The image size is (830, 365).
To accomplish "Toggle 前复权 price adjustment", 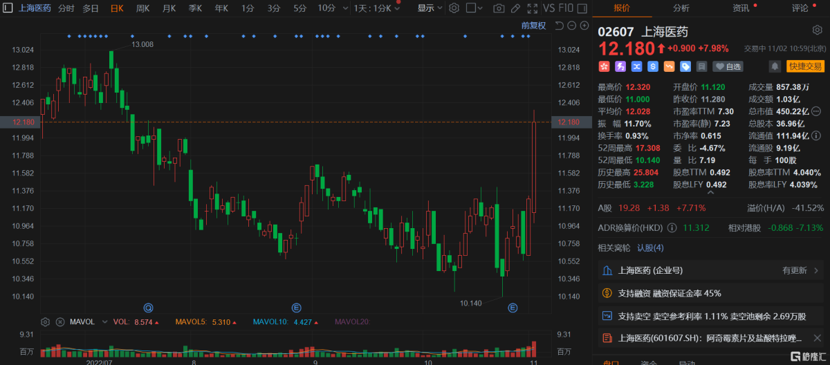I will coord(533,26).
